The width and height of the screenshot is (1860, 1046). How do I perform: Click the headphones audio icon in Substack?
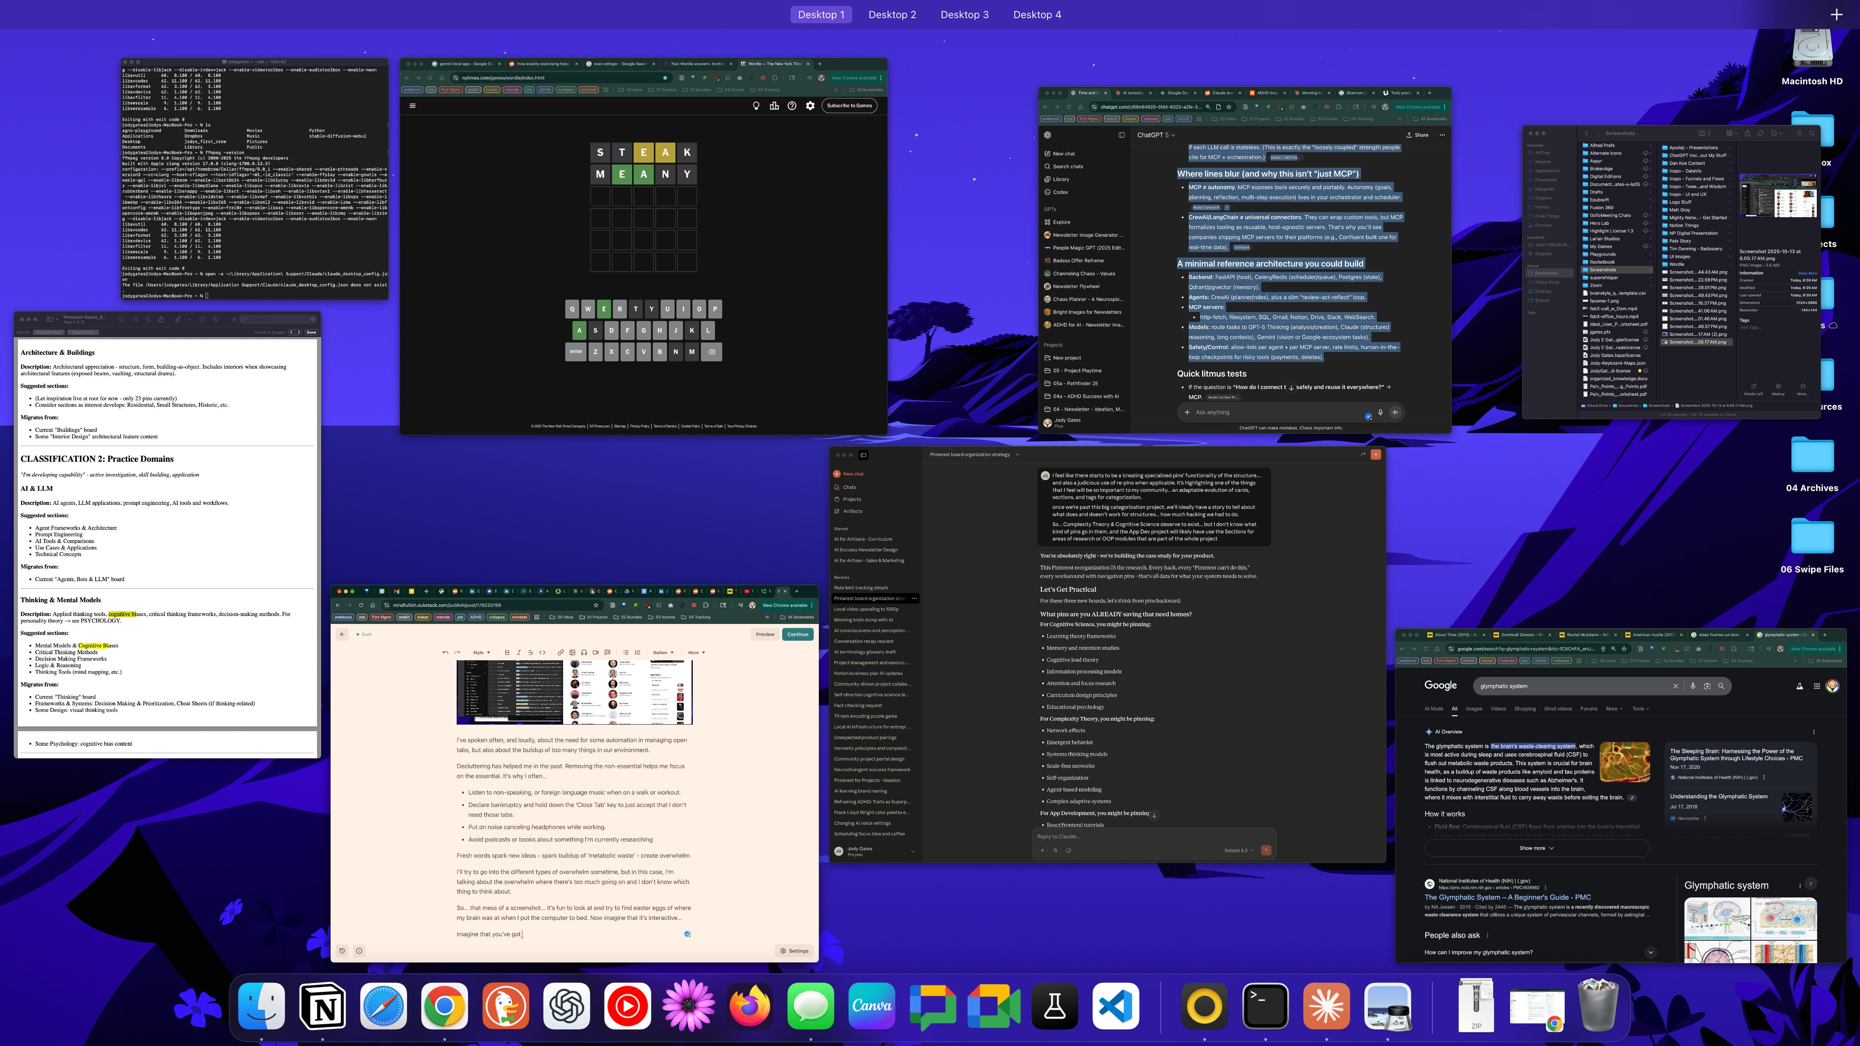[x=584, y=653]
